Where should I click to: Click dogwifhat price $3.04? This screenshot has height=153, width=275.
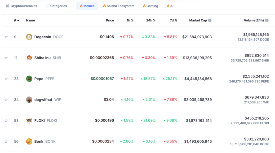click(x=109, y=99)
